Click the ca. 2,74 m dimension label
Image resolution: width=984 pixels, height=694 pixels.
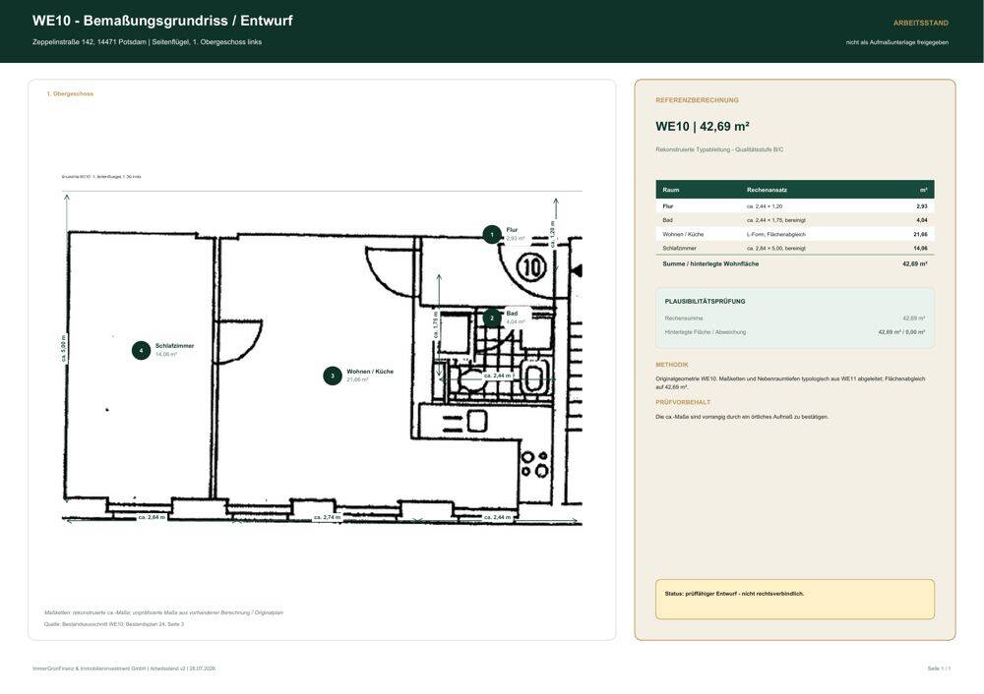pyautogui.click(x=328, y=517)
